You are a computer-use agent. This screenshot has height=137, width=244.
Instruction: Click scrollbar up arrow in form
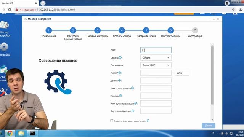(212, 45)
